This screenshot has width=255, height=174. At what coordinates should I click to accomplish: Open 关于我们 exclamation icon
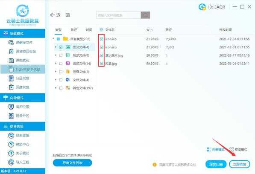tap(11, 153)
